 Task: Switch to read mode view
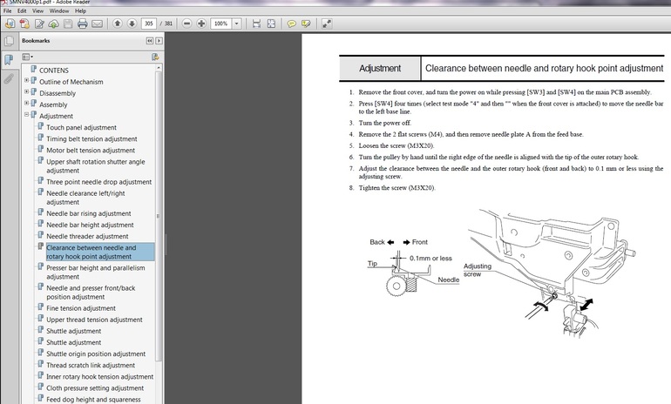coord(327,24)
